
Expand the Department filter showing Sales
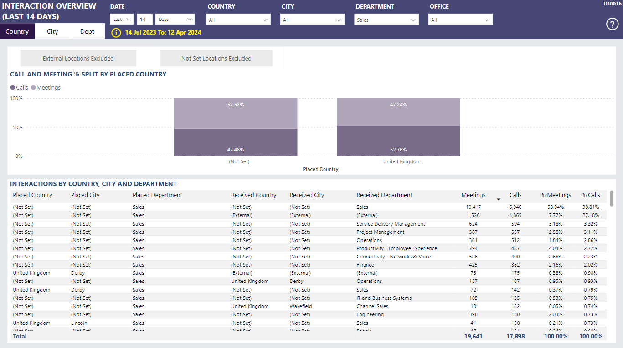tap(386, 20)
